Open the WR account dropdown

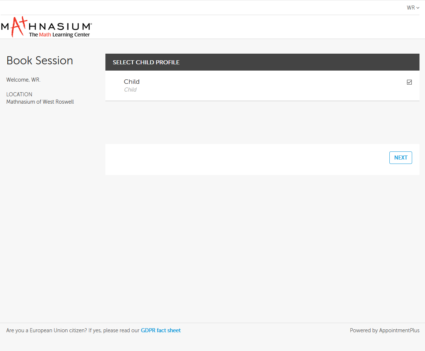click(413, 8)
